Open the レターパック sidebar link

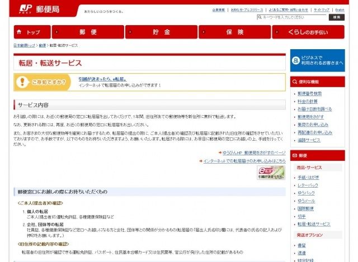308,185
